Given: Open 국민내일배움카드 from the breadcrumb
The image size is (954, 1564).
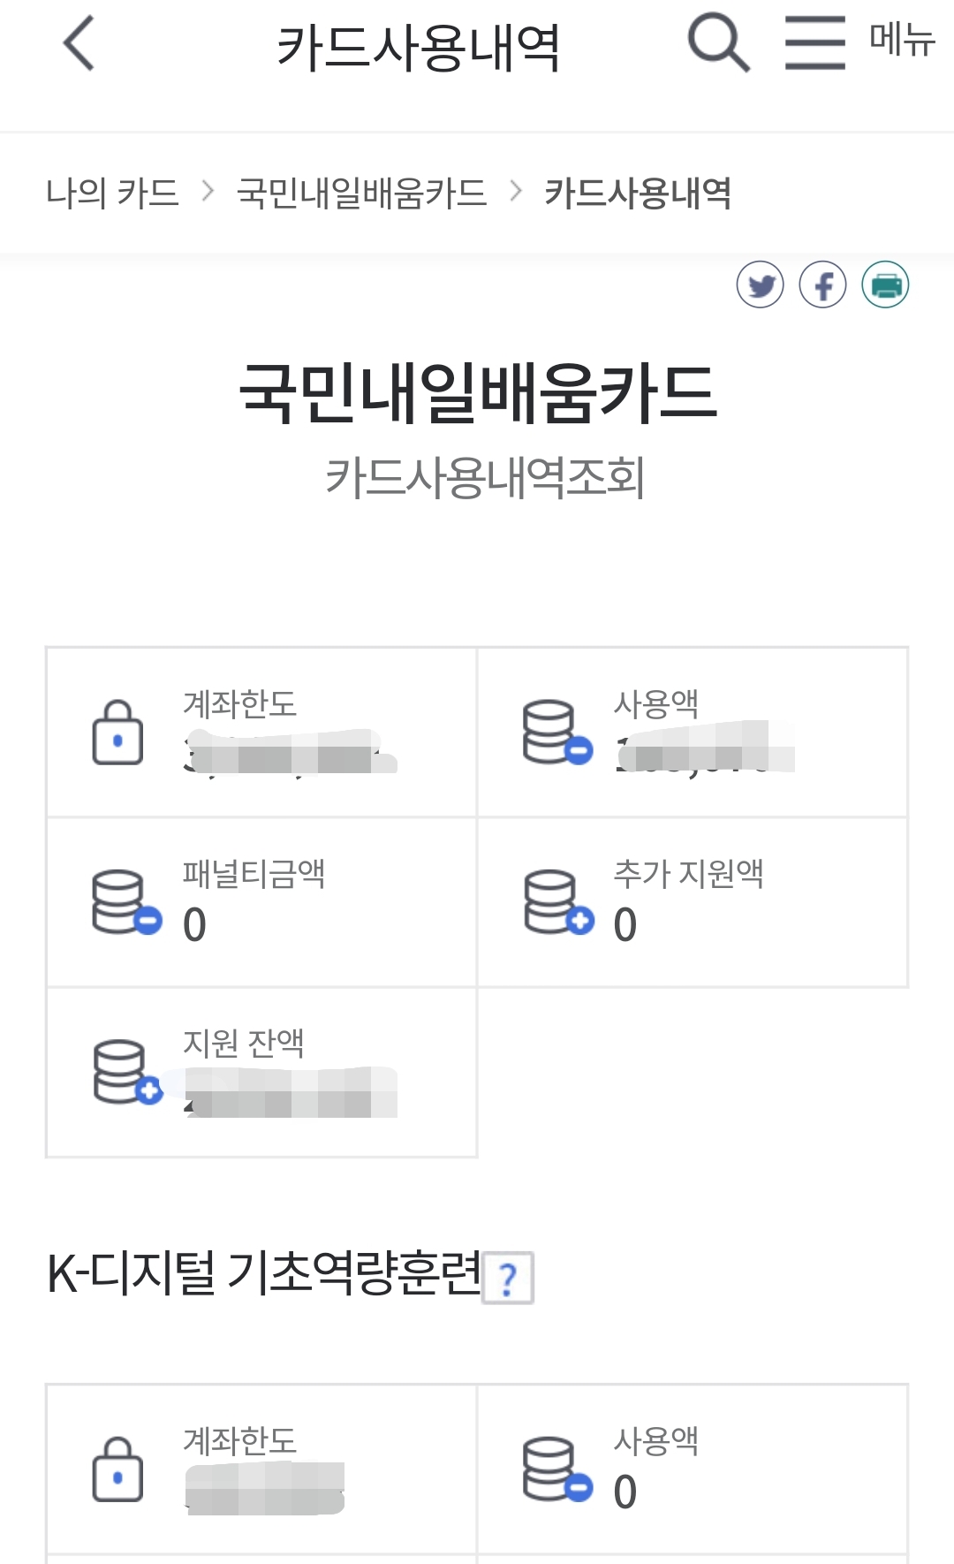Looking at the screenshot, I should click(362, 193).
